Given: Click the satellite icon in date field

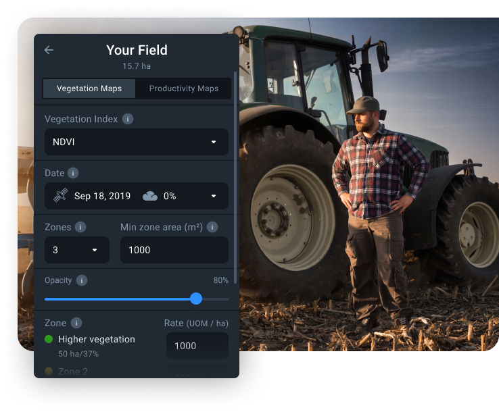Looking at the screenshot, I should (x=60, y=195).
